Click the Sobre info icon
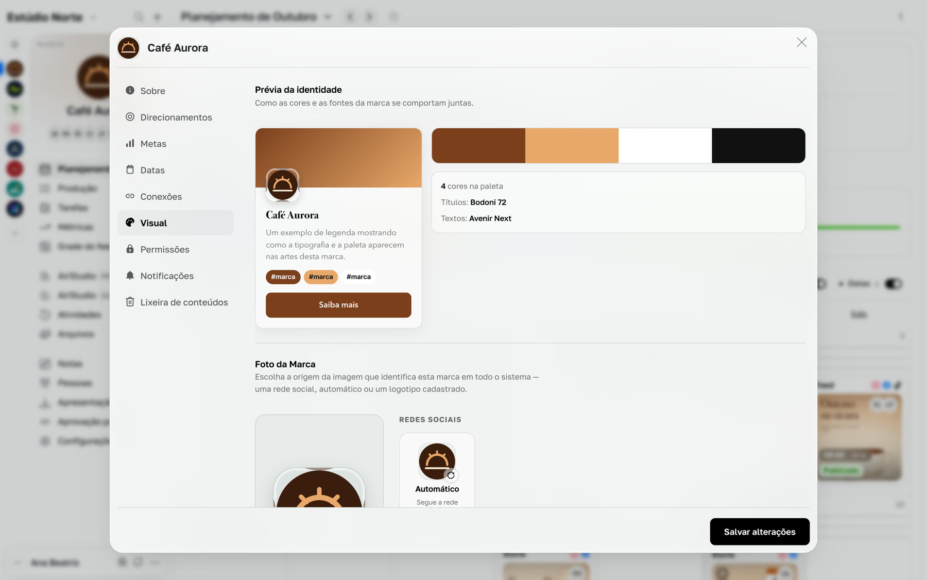Screen dimensions: 927x580 (130, 91)
